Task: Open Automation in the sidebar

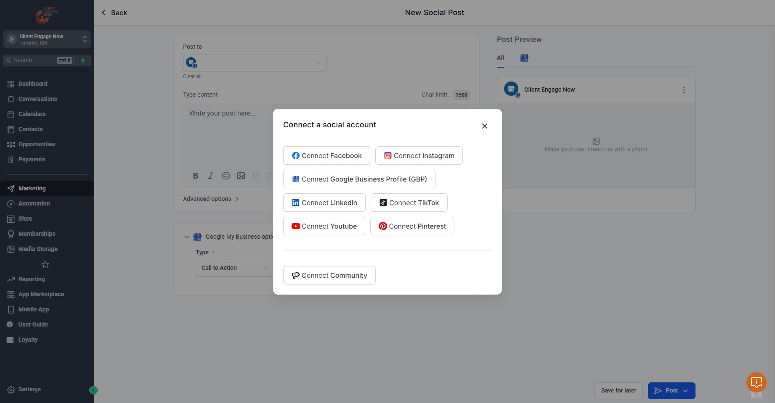Action: click(47, 203)
